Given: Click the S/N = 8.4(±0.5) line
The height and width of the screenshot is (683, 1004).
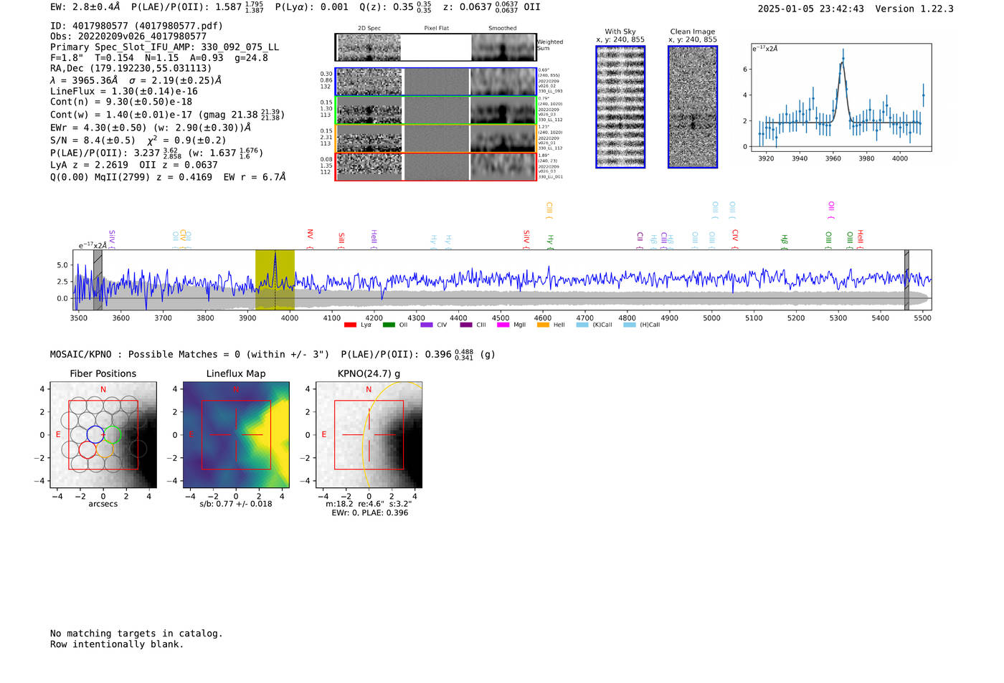Looking at the screenshot, I should click(138, 140).
